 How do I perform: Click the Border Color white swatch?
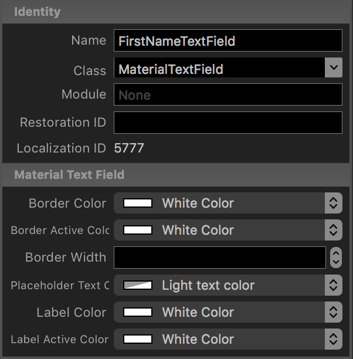point(138,204)
